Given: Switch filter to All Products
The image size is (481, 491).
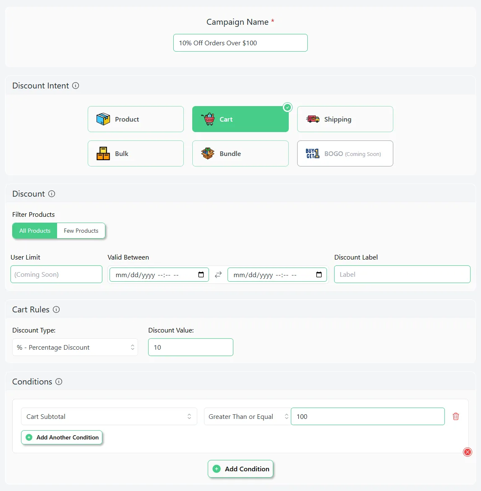Looking at the screenshot, I should point(35,231).
